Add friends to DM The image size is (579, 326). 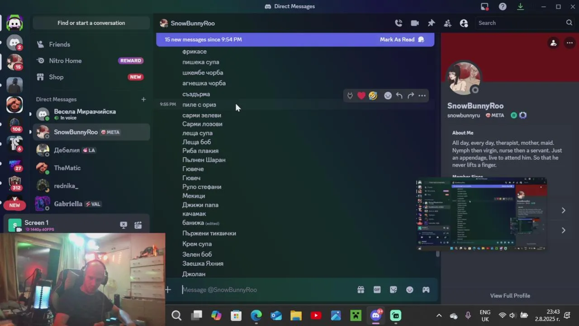(x=447, y=23)
